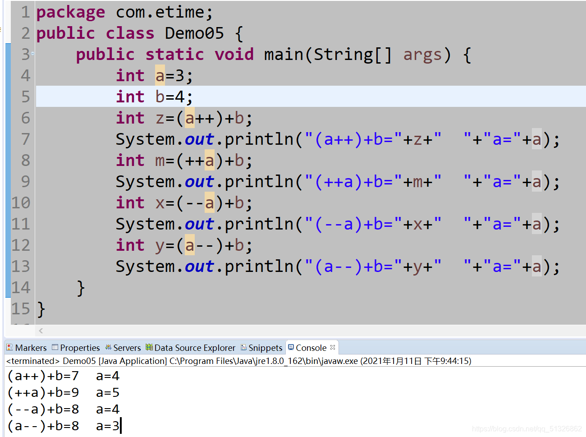
Task: Click console output '(a++)+b=7'
Action: click(43, 376)
